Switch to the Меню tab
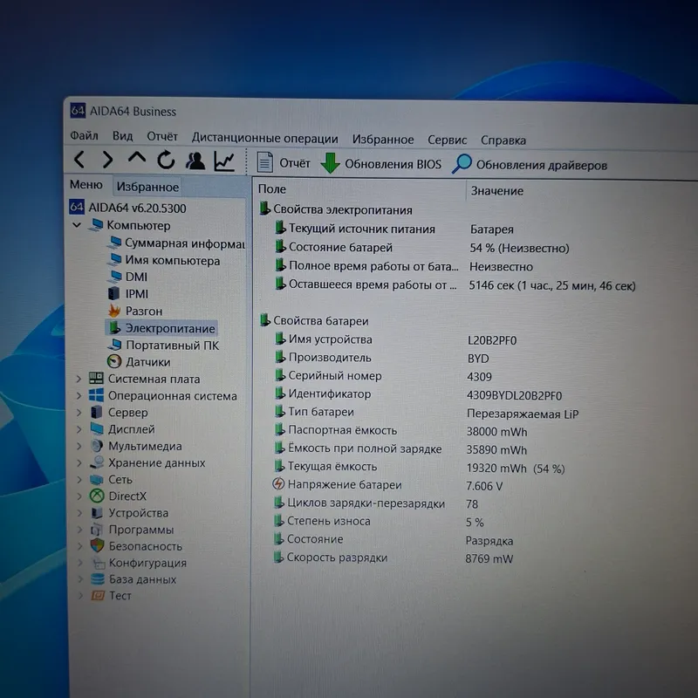The width and height of the screenshot is (698, 698). [x=86, y=184]
